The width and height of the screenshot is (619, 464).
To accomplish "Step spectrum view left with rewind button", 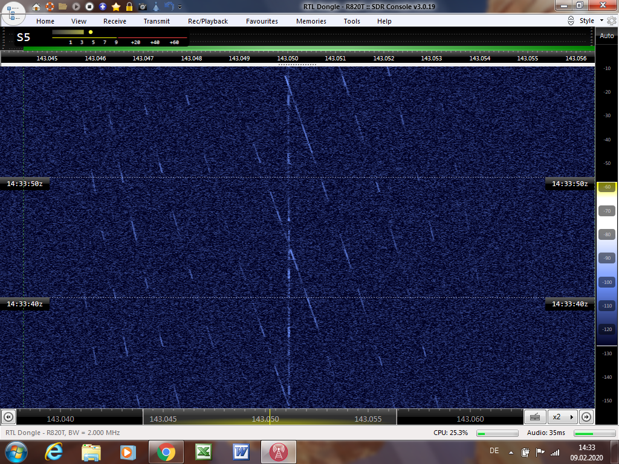I will coord(8,417).
